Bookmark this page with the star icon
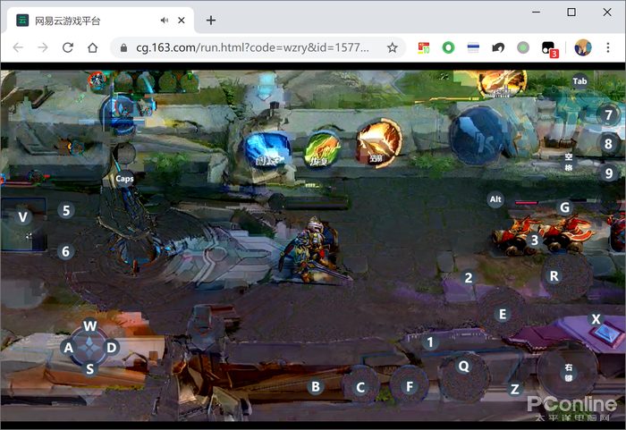This screenshot has height=430, width=626. click(x=392, y=48)
